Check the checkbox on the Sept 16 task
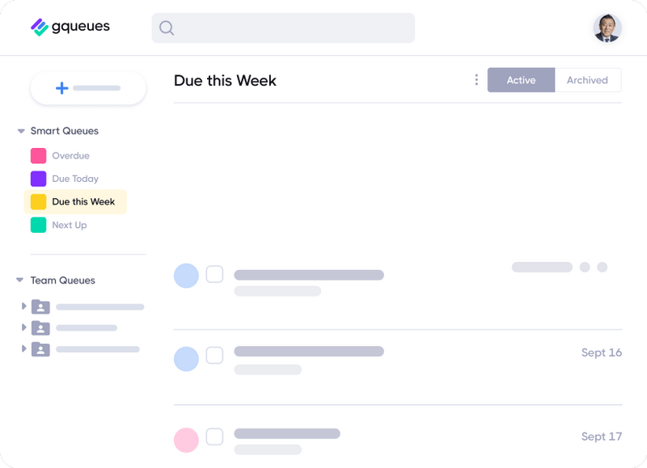The width and height of the screenshot is (647, 468). coord(214,355)
